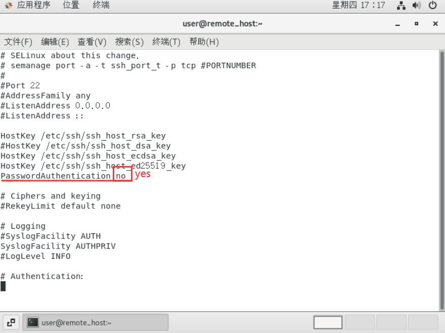Viewport: 445px width, 333px height.
Task: Open the 位置 places menu
Action: pyautogui.click(x=71, y=5)
